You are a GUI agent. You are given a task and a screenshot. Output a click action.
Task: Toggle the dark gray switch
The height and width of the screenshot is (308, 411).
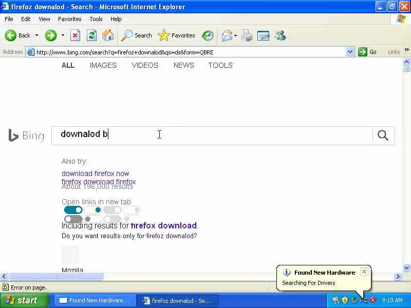click(x=73, y=219)
